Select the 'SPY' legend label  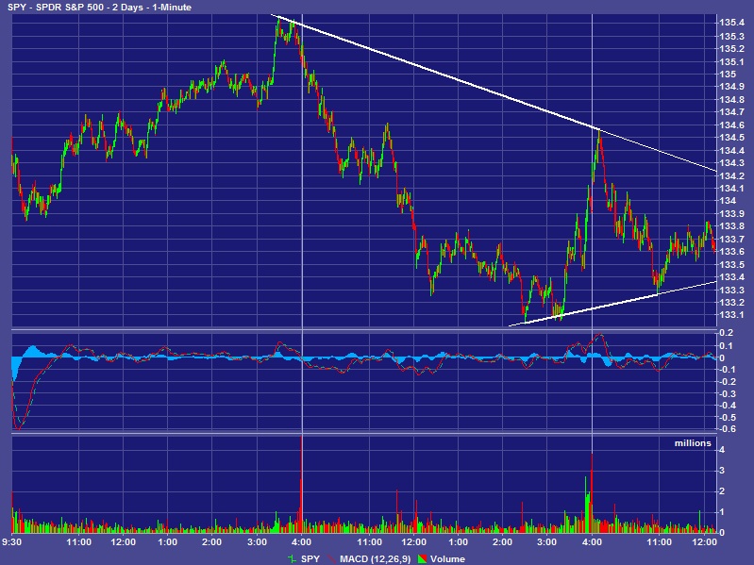pos(310,558)
